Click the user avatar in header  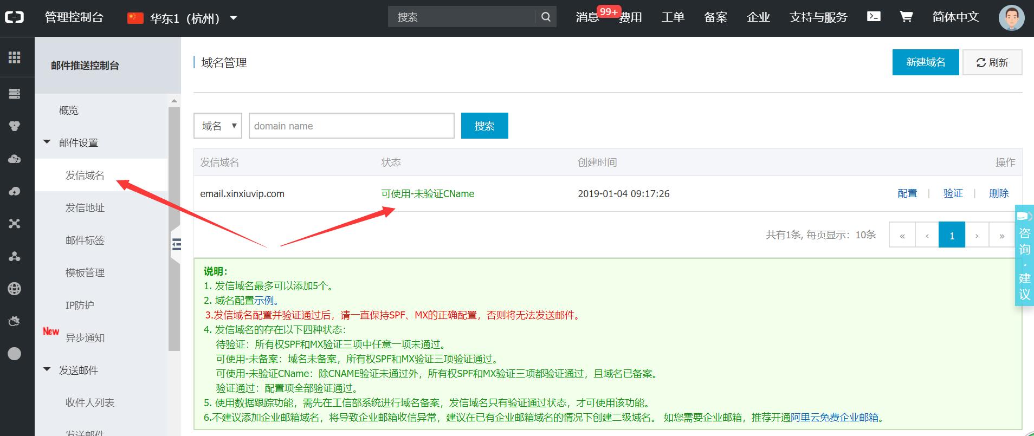click(x=1011, y=18)
